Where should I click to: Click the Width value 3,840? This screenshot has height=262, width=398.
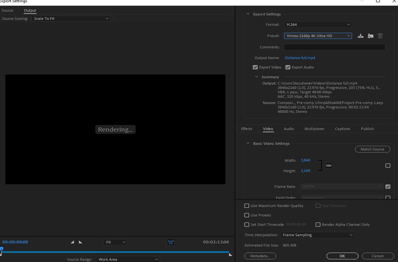305,160
